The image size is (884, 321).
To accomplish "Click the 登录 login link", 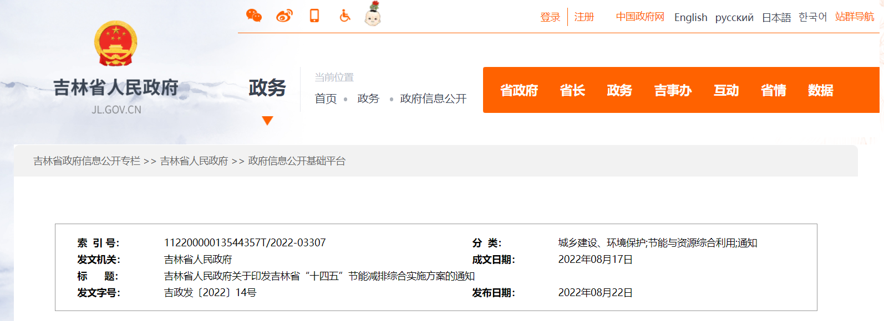I will [550, 17].
